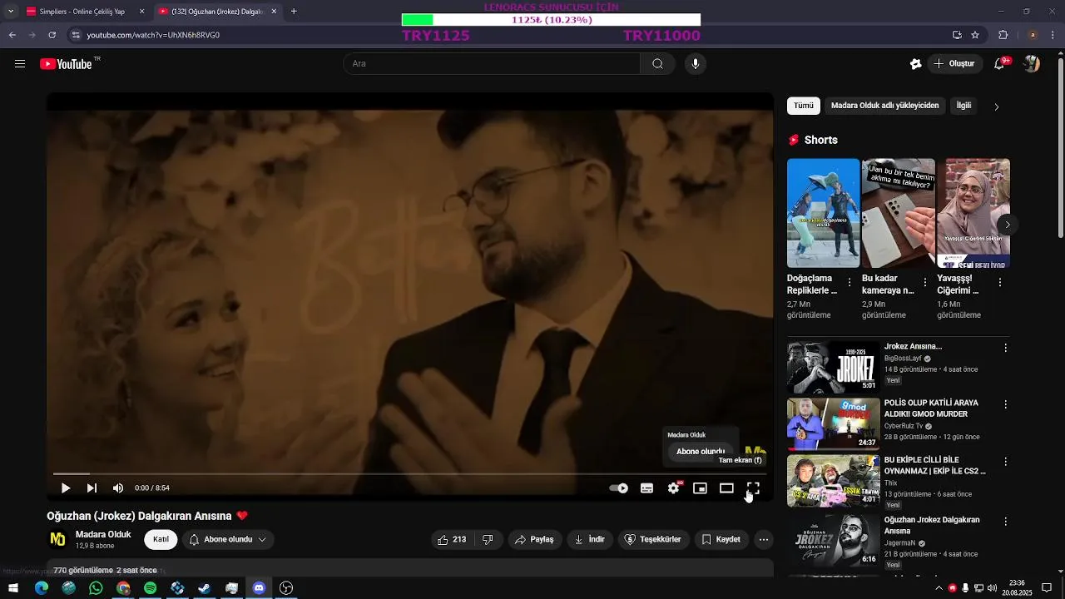This screenshot has height=599, width=1065.
Task: Open the Doğaçlama Replikleri short thumbnail
Action: [x=823, y=213]
